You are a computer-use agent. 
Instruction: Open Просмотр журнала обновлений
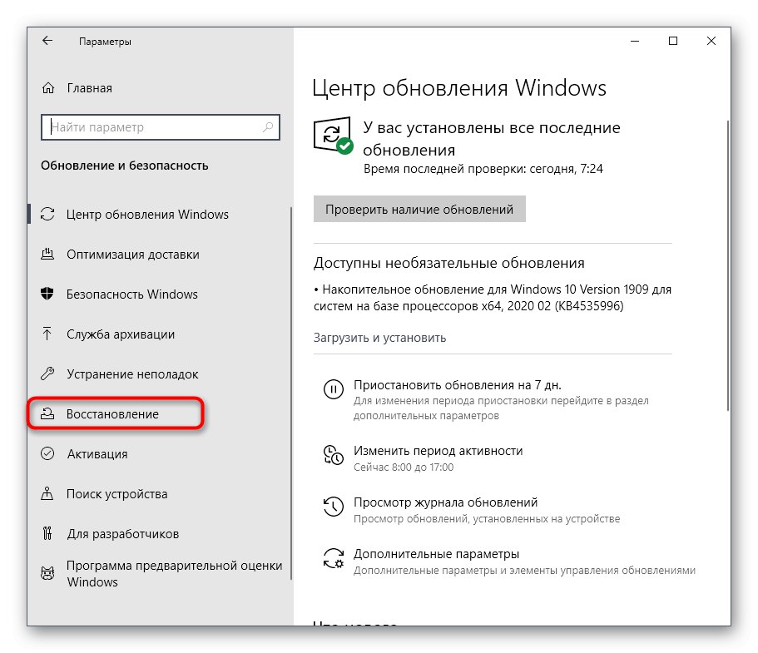445,502
